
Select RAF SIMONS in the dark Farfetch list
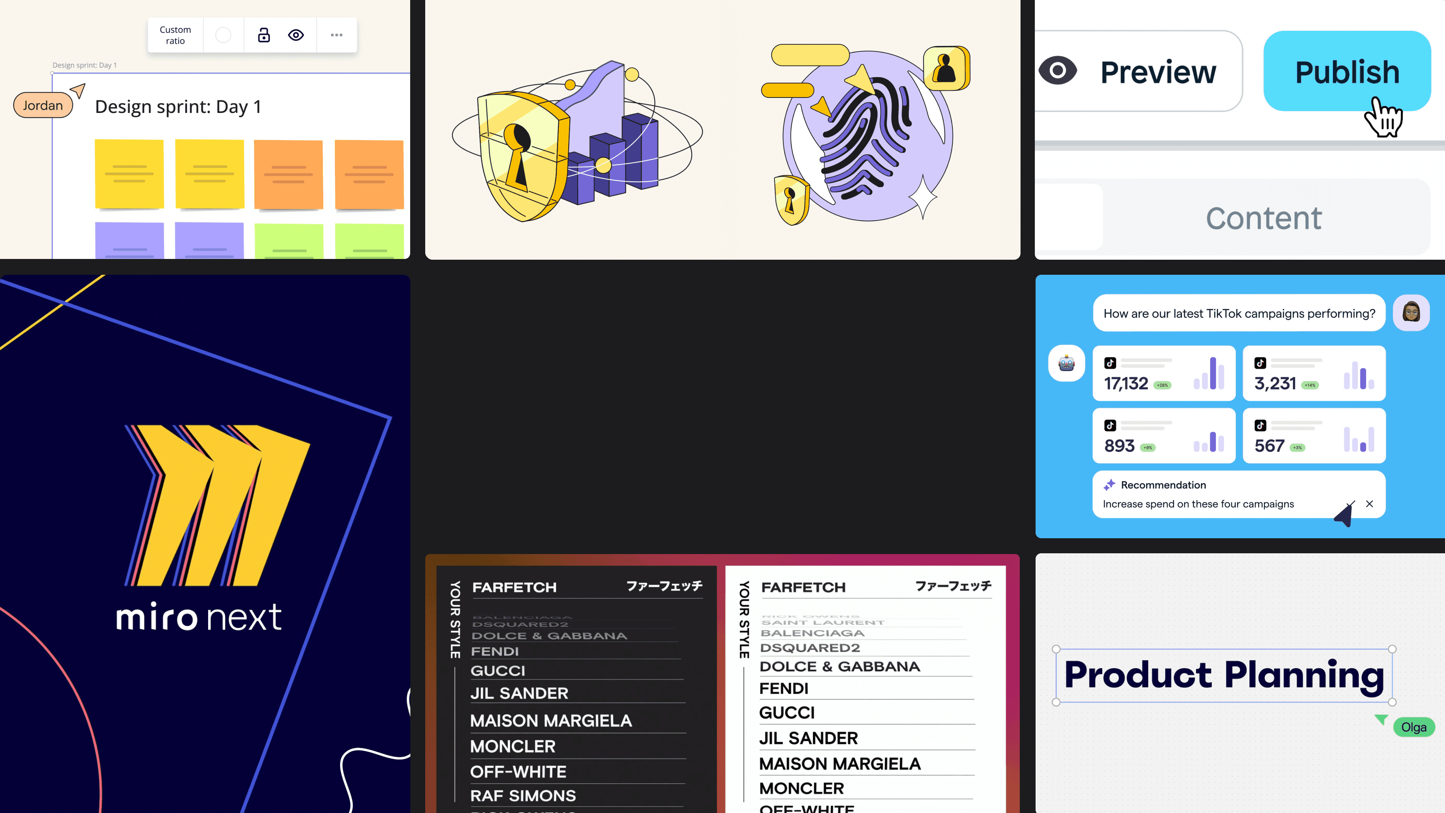point(523,796)
